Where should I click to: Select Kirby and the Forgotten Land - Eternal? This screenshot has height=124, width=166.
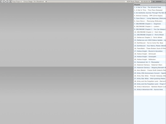tap(150, 81)
